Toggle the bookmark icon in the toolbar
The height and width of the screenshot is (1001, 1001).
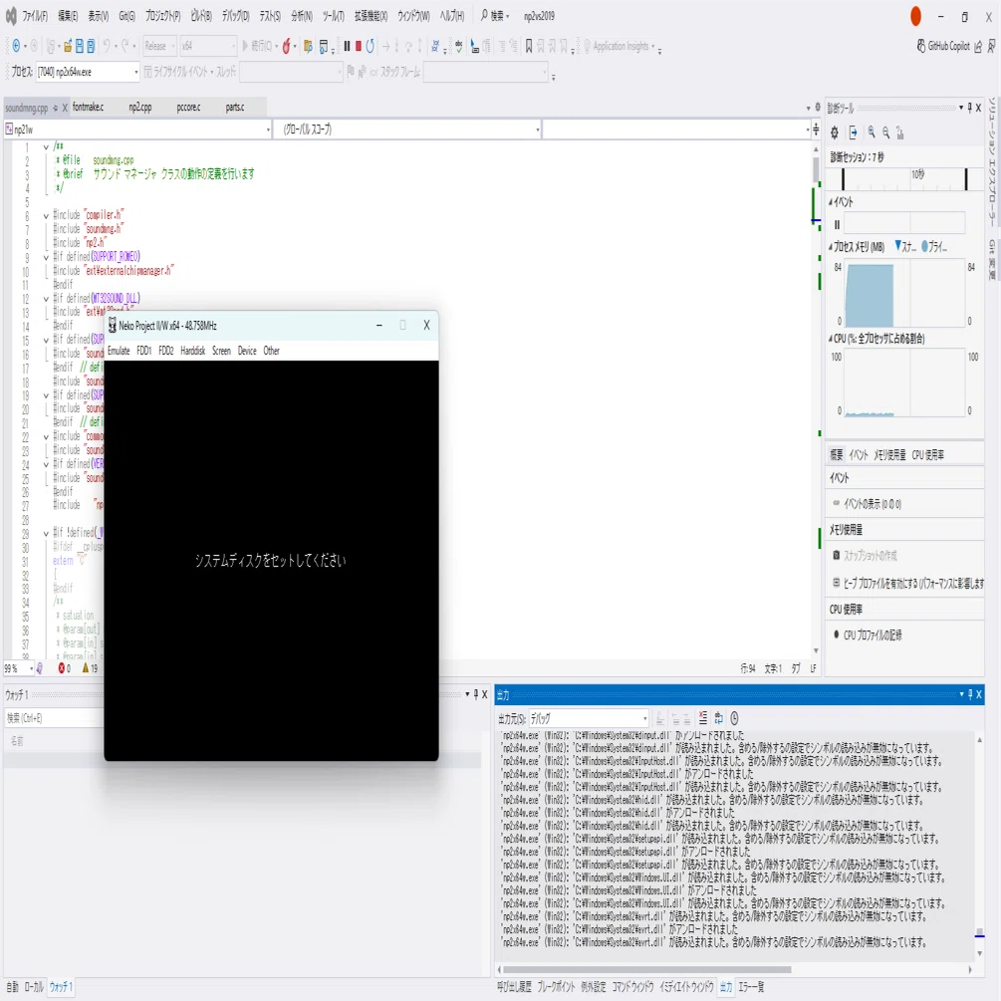click(529, 46)
